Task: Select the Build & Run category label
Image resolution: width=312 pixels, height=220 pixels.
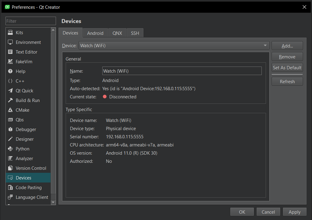Action: click(x=28, y=100)
